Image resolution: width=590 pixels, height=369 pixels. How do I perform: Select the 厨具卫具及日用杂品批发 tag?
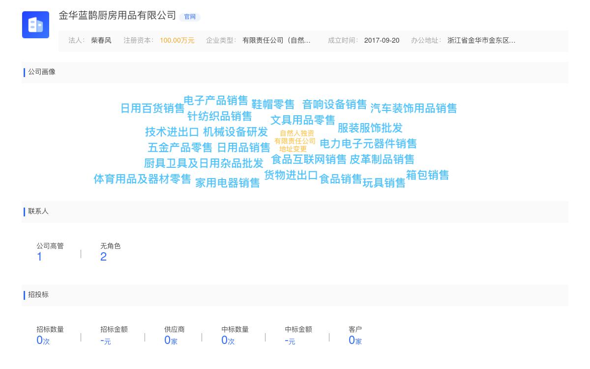pyautogui.click(x=204, y=163)
